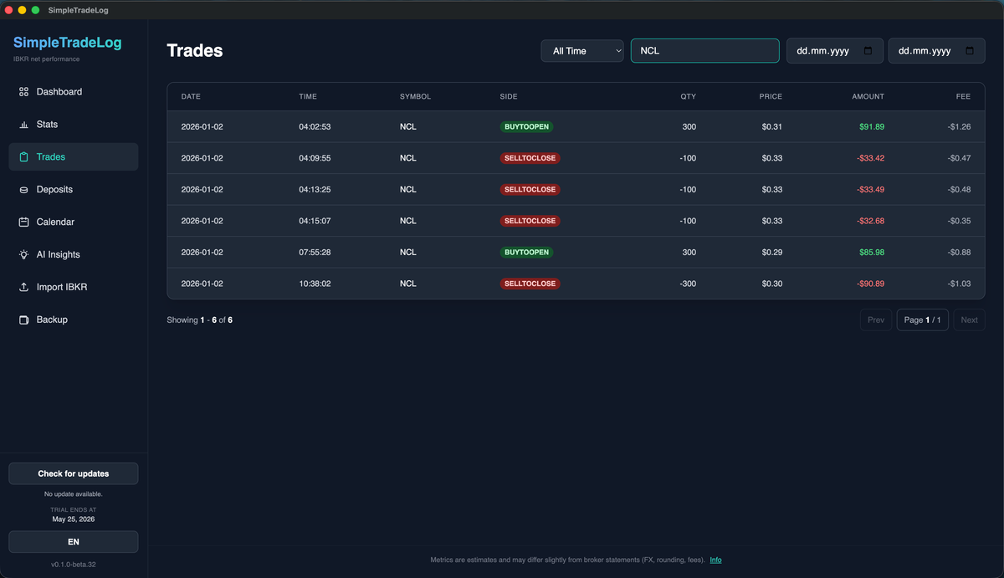Screen dimensions: 1004x578
Task: Open the Dashboard page
Action: (74, 92)
